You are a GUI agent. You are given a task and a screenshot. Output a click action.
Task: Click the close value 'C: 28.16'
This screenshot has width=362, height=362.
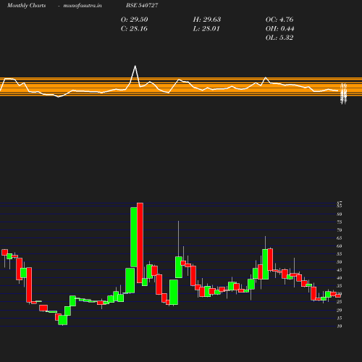pos(134,28)
